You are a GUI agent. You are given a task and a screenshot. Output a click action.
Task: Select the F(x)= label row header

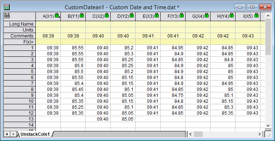point(20,42)
